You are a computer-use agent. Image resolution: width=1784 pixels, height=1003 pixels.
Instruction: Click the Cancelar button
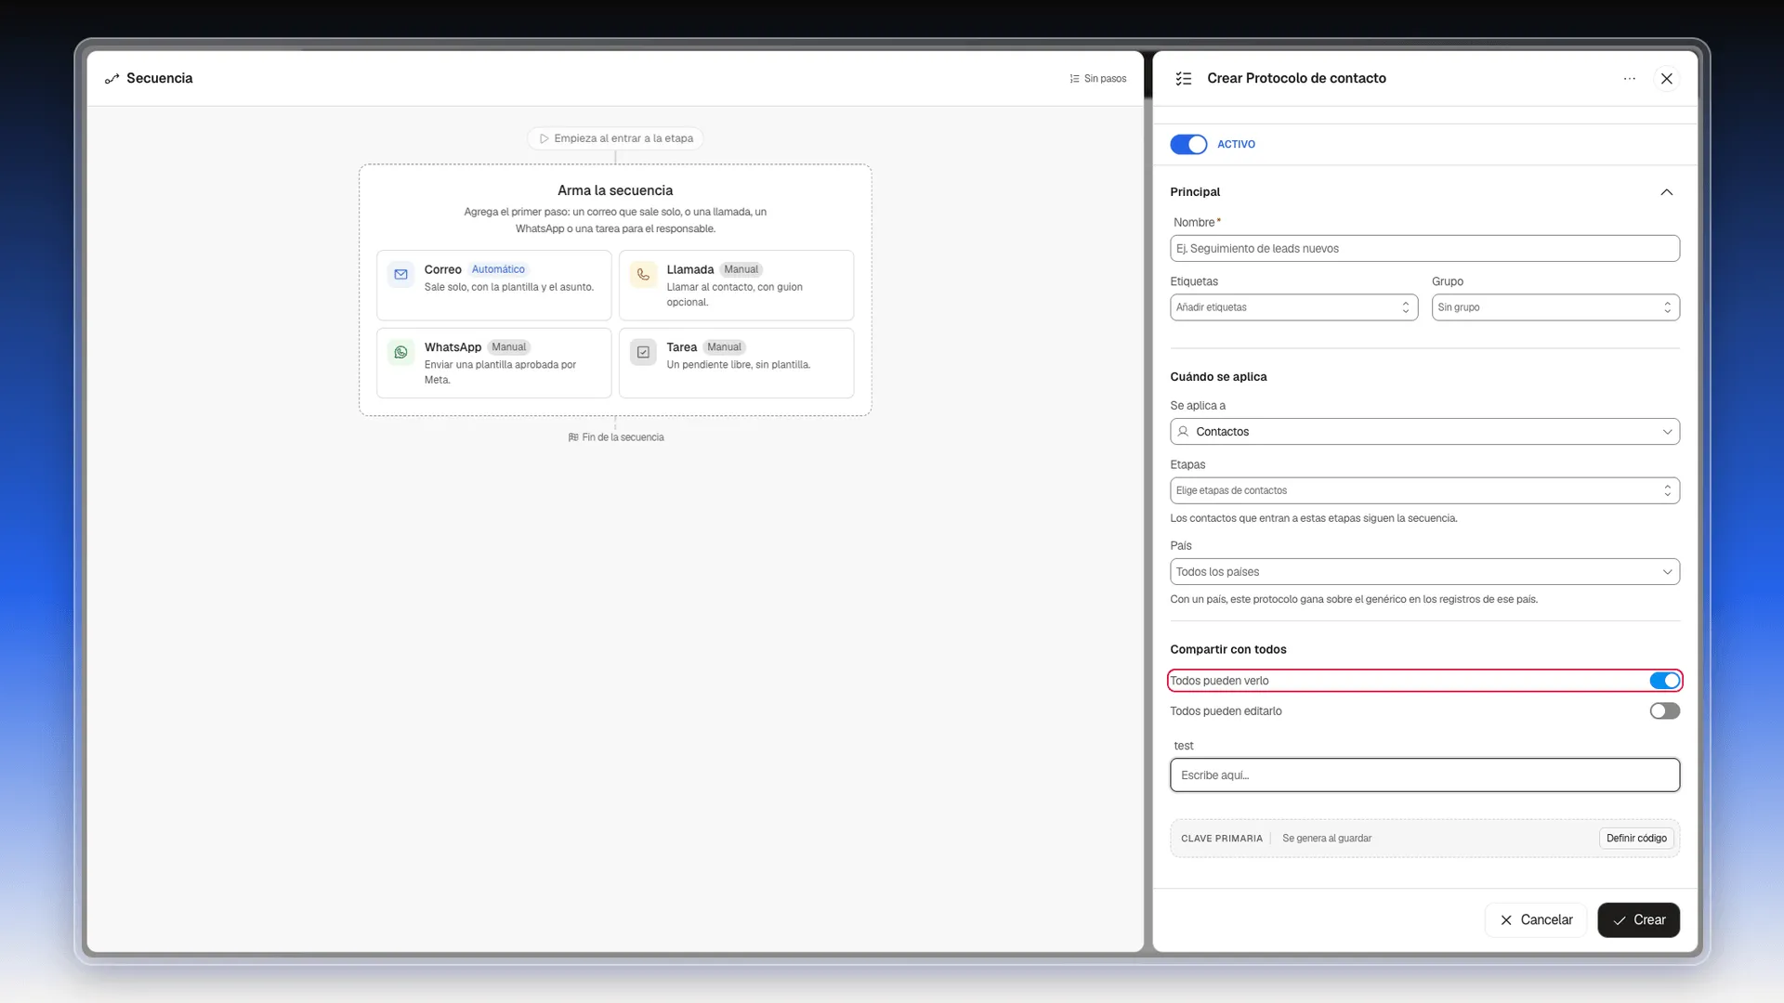pos(1536,920)
